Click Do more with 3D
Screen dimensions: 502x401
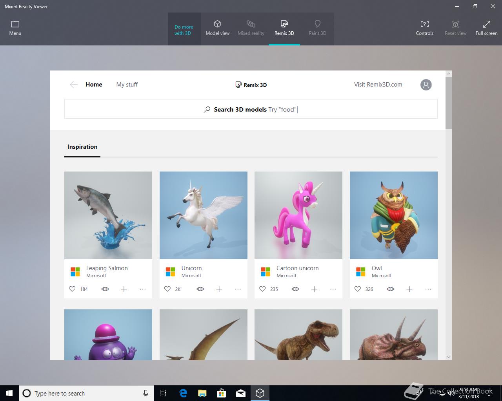coord(184,30)
